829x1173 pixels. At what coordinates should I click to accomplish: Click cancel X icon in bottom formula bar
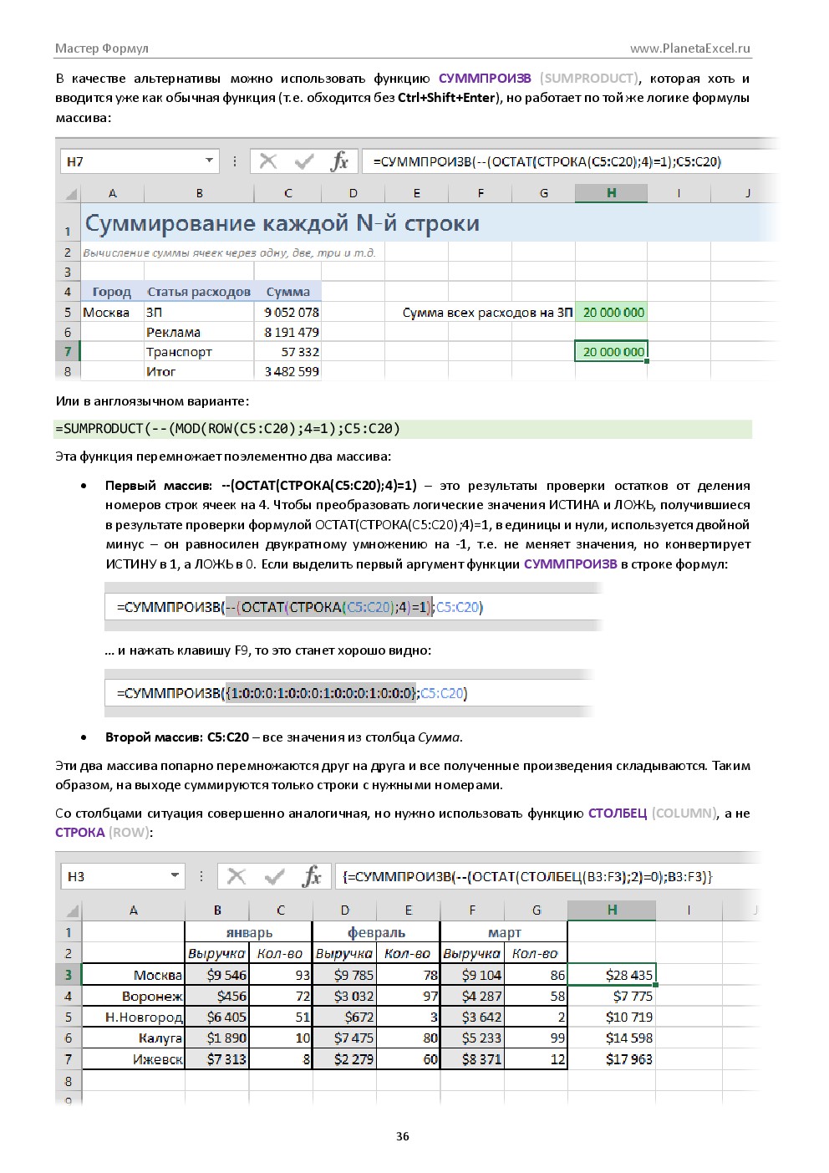tap(236, 876)
